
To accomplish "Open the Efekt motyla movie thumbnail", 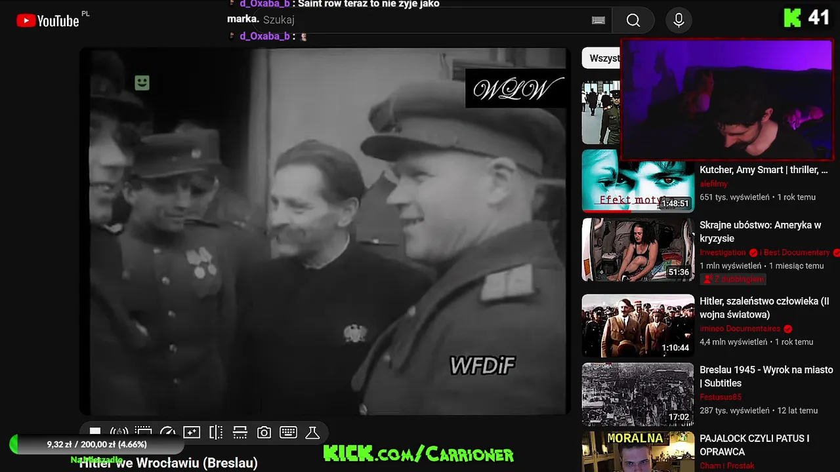I will tap(637, 181).
